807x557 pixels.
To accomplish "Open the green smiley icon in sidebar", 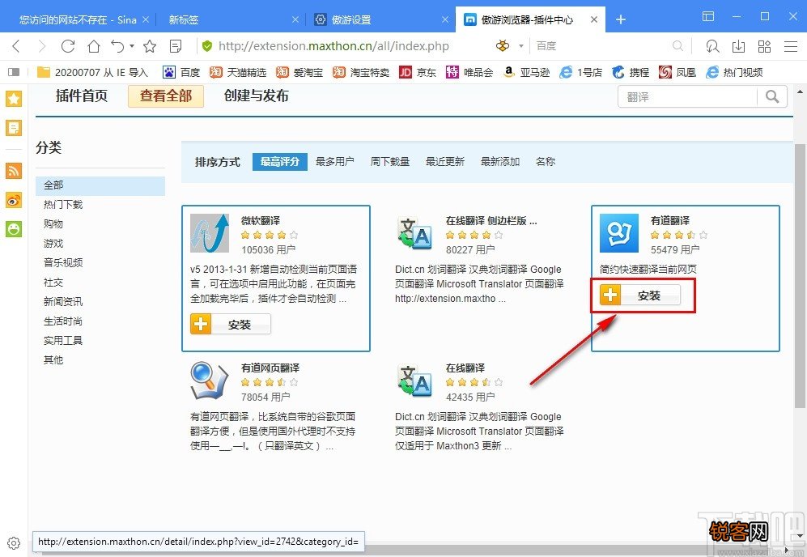I will coord(14,228).
